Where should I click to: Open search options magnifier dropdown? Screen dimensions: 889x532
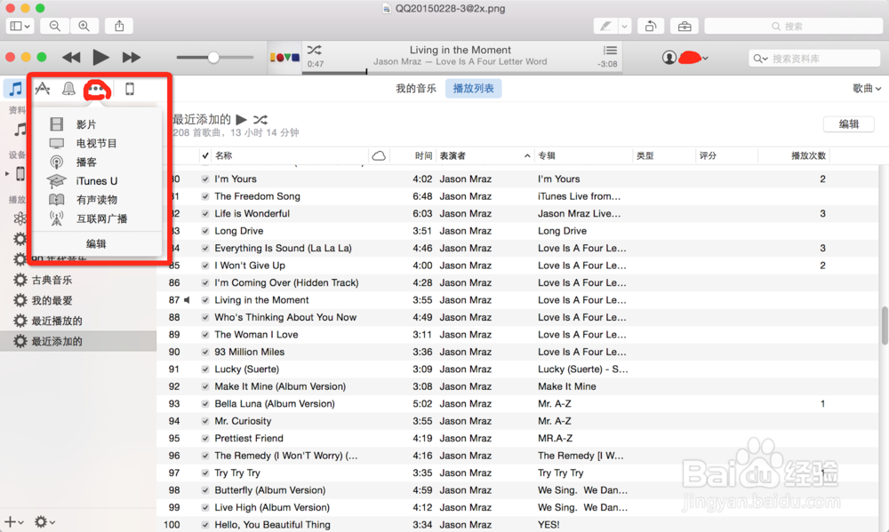coord(760,59)
